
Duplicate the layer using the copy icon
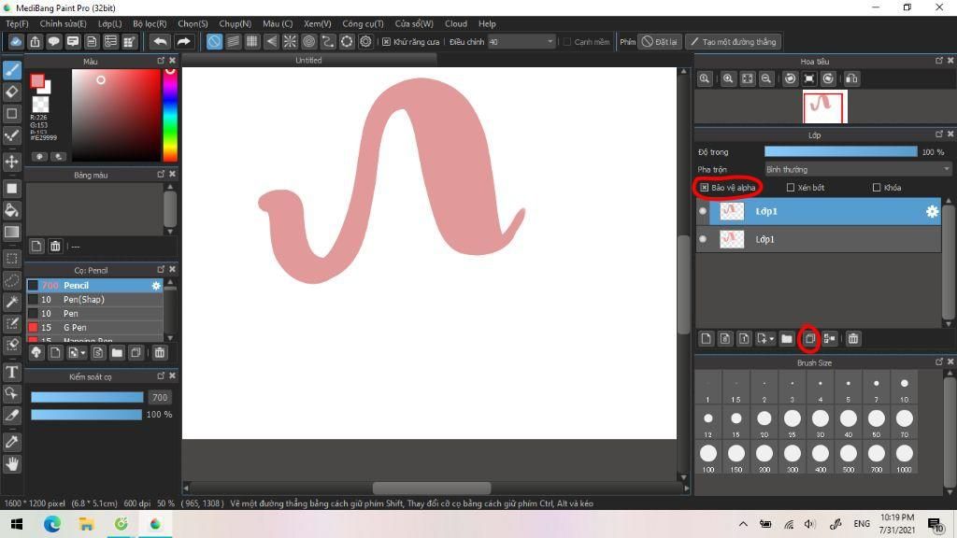click(810, 338)
